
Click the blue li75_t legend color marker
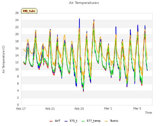[x=66, y=121]
